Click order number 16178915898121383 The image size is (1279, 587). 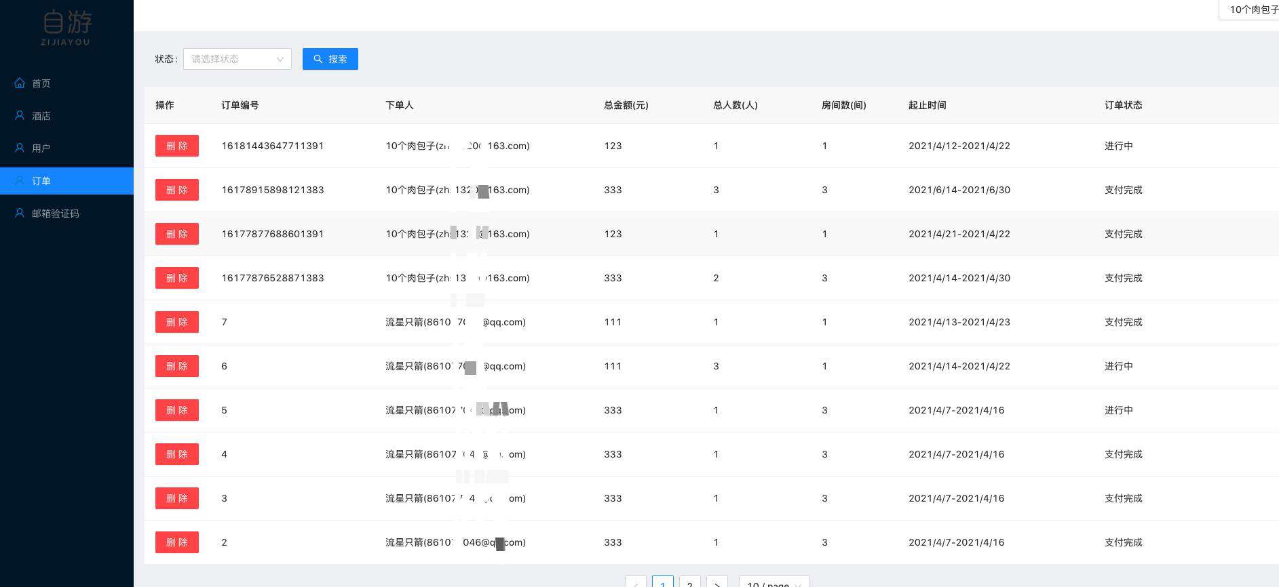pos(273,190)
